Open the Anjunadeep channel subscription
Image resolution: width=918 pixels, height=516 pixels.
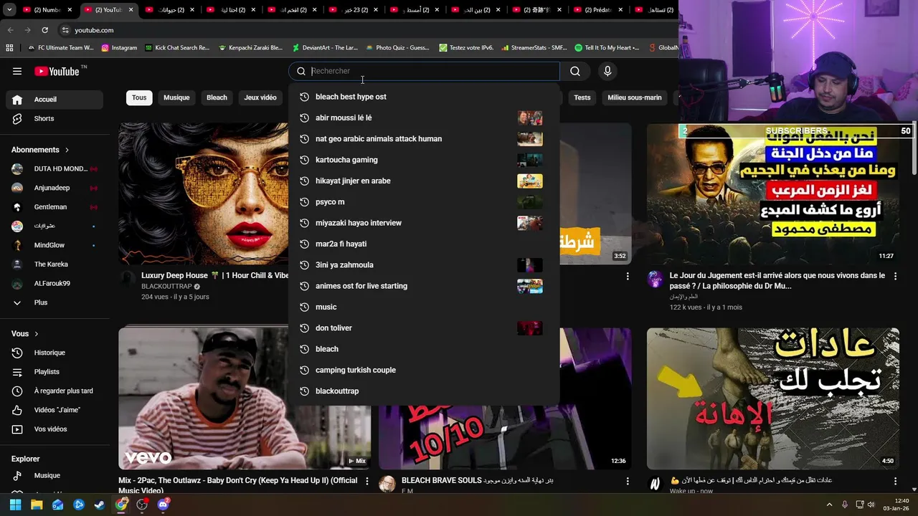55,188
